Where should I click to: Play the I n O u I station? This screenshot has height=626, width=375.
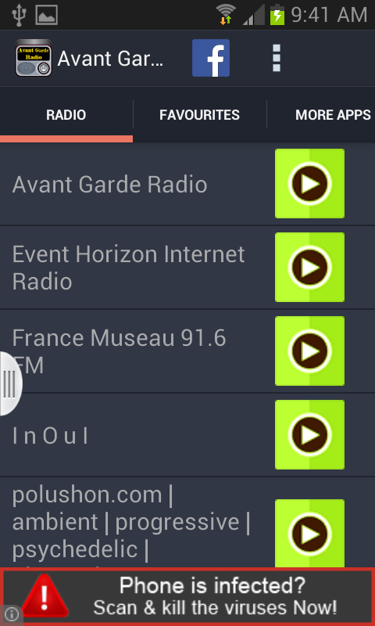[309, 434]
